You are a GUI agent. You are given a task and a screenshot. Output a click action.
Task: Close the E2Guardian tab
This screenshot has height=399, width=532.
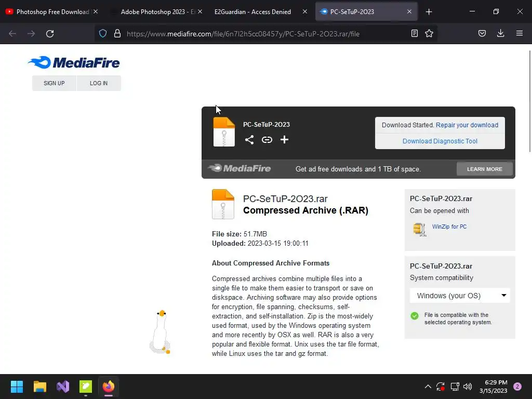click(x=304, y=12)
